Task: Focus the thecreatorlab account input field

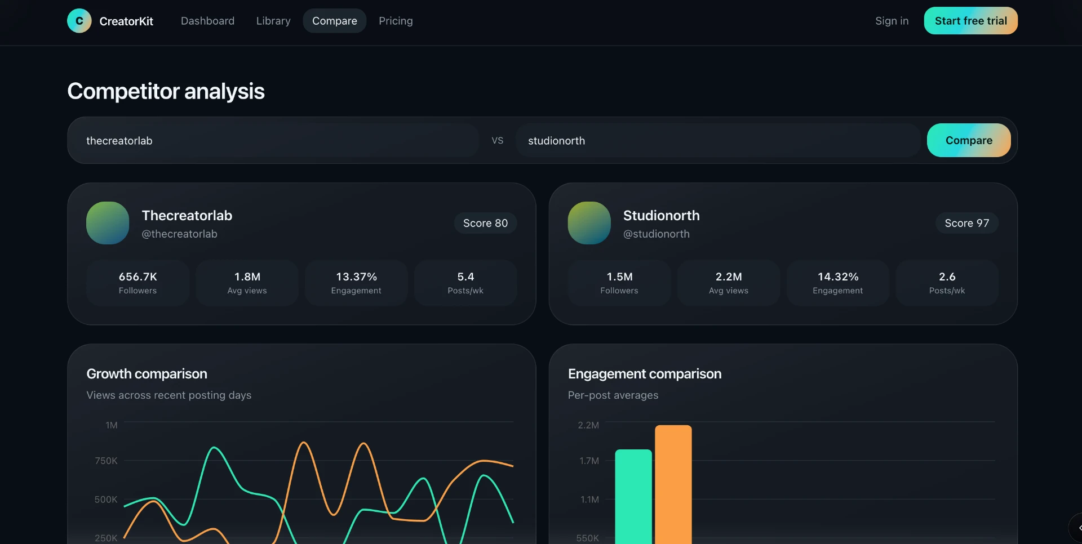Action: [x=276, y=140]
